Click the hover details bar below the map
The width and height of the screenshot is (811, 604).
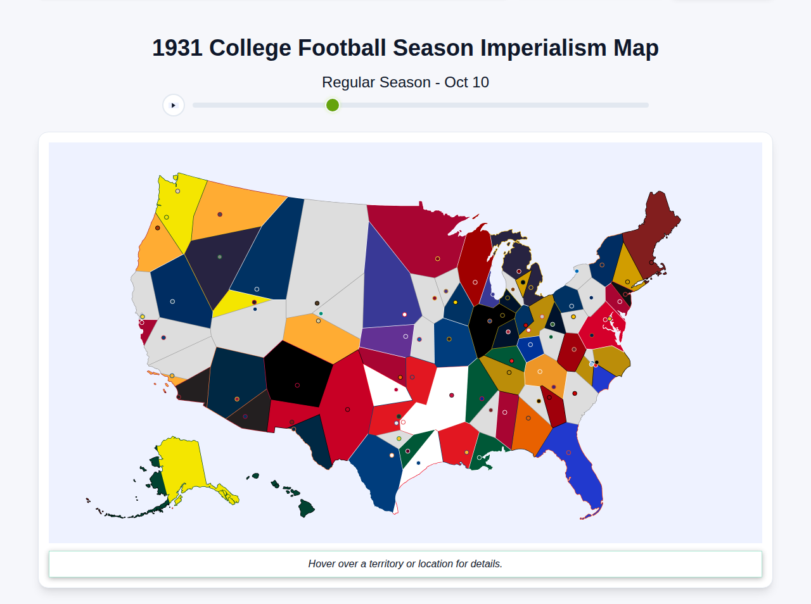pyautogui.click(x=405, y=563)
